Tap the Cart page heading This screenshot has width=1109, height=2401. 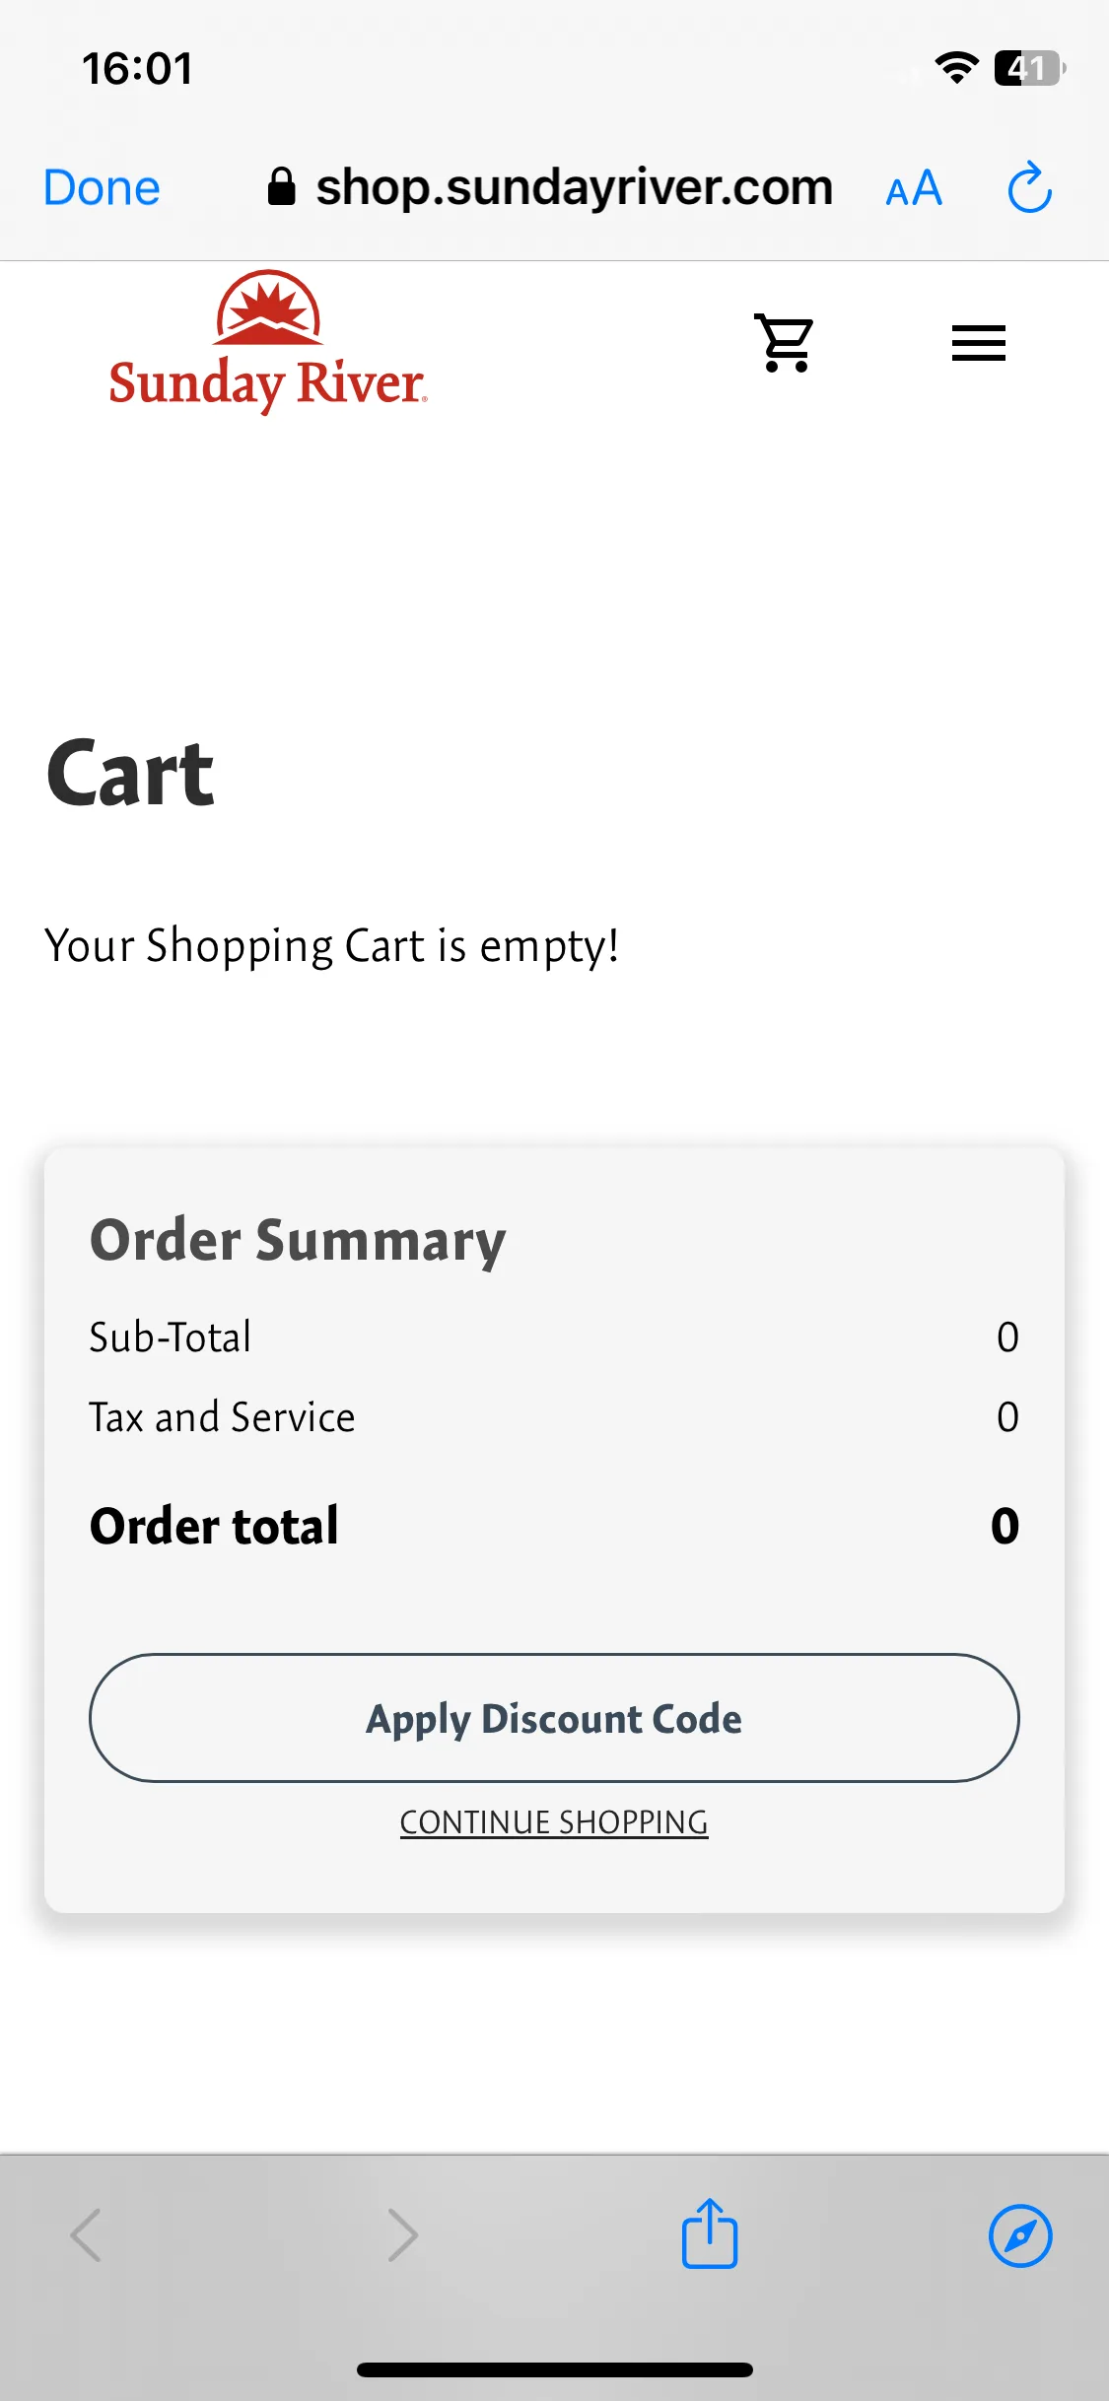point(130,774)
